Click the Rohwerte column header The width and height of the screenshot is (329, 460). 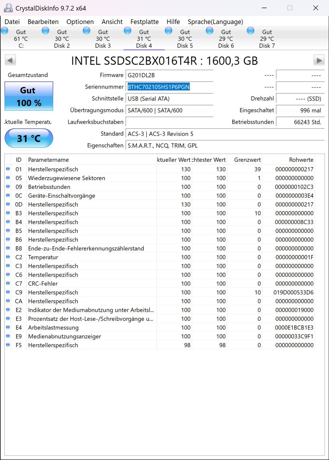point(288,160)
